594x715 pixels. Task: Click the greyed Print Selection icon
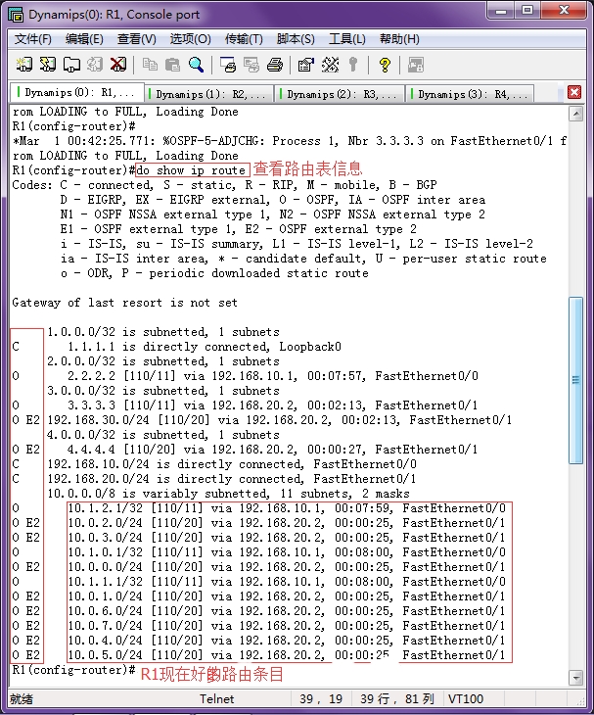(251, 65)
